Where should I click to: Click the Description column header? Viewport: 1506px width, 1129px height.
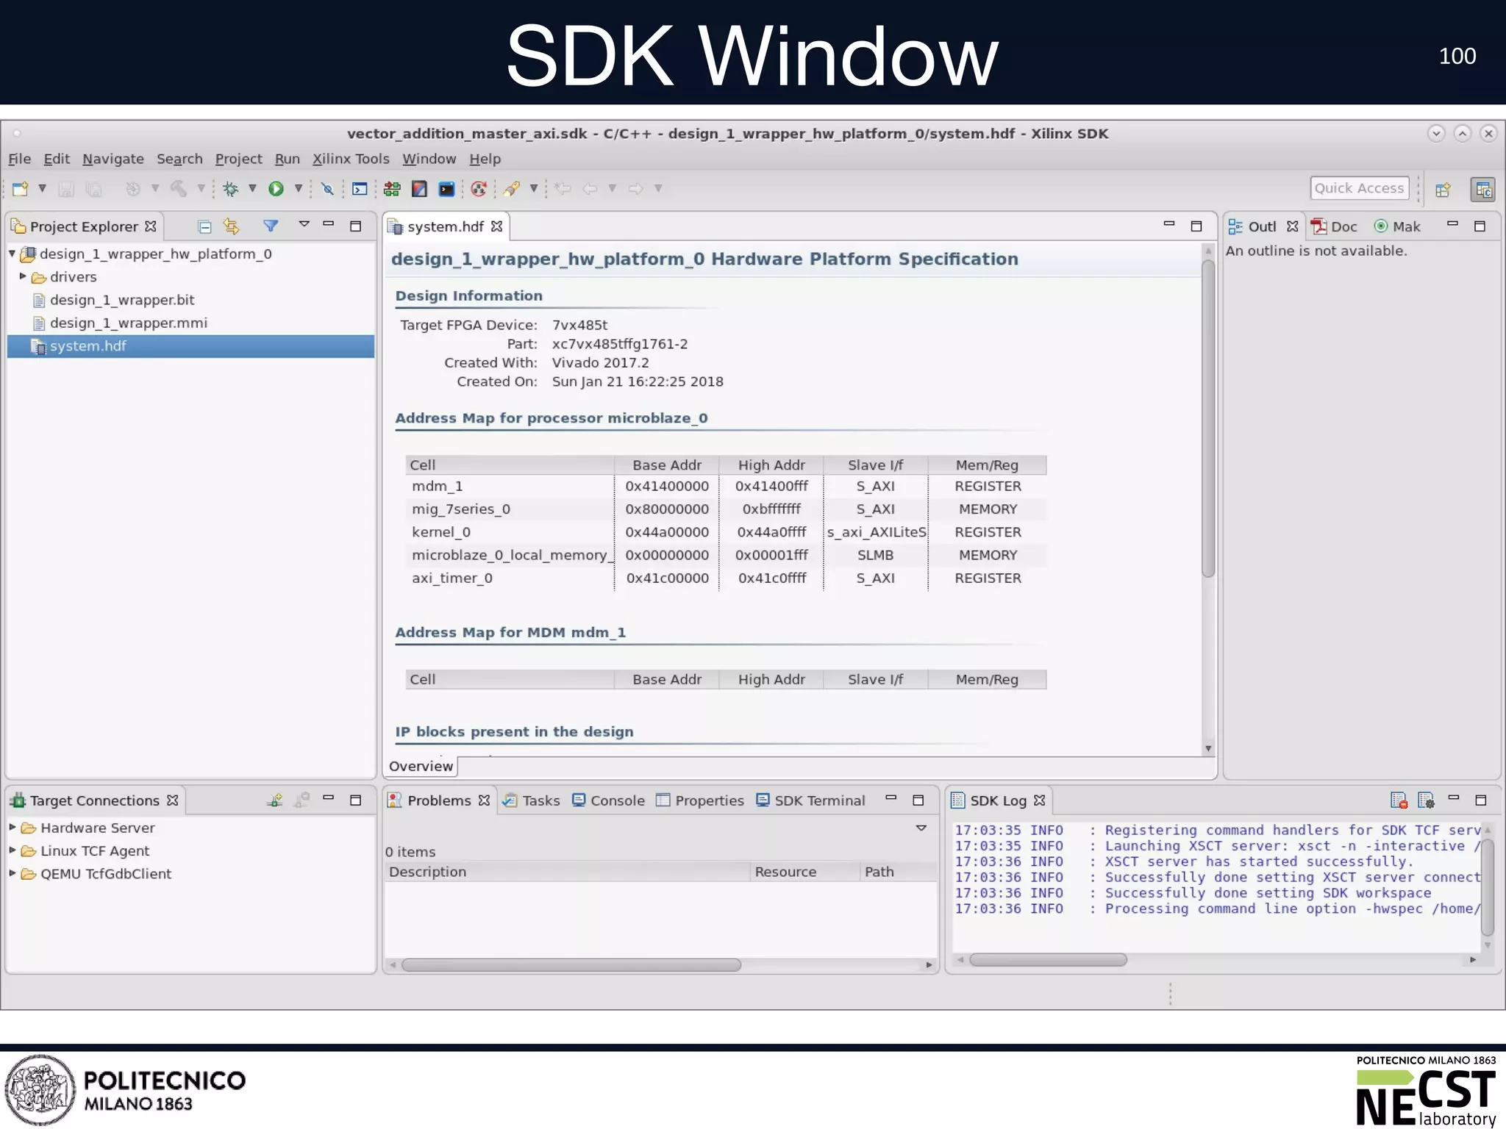pos(566,872)
